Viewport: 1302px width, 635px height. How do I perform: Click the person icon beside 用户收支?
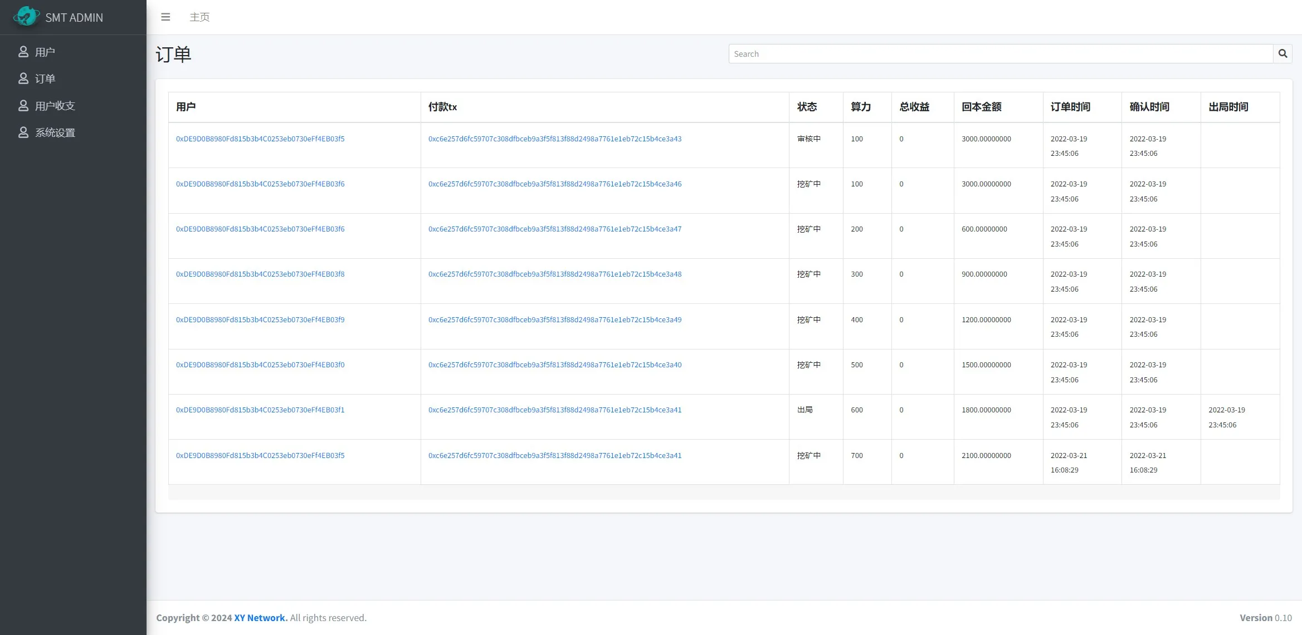(x=23, y=106)
